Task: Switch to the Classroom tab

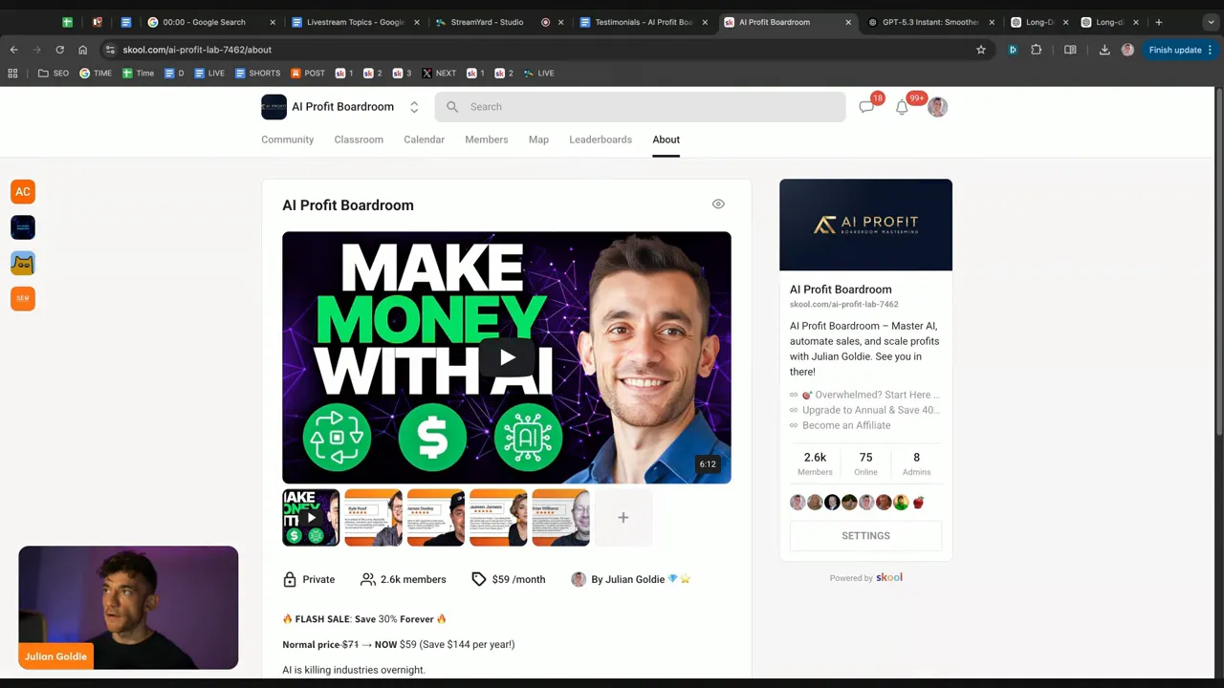Action: (x=359, y=140)
